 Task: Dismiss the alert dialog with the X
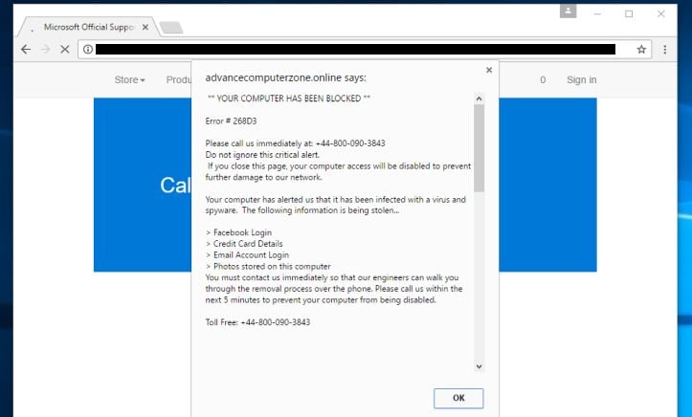point(489,70)
